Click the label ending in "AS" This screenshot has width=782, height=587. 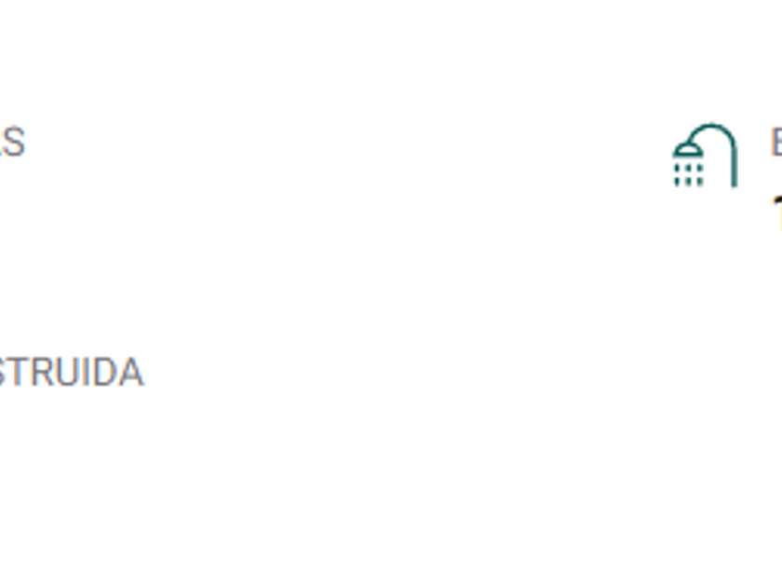11,143
